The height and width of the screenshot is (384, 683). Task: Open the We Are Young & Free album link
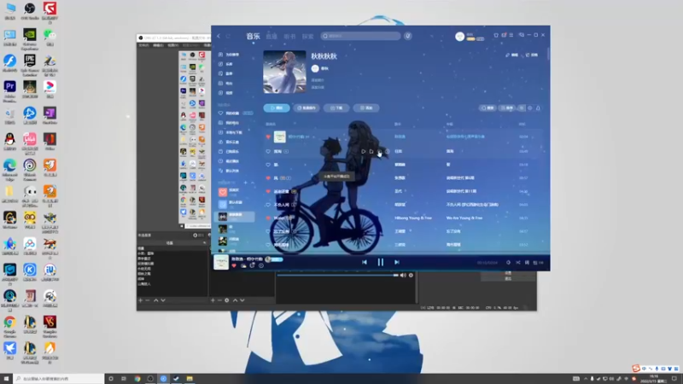click(464, 218)
